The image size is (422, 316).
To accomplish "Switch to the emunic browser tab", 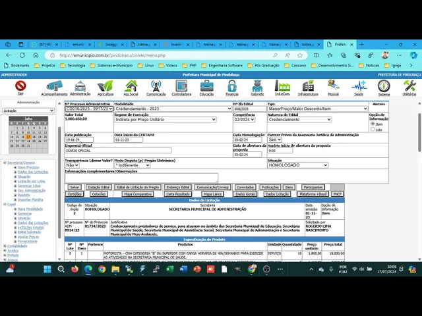I will 78,45.
